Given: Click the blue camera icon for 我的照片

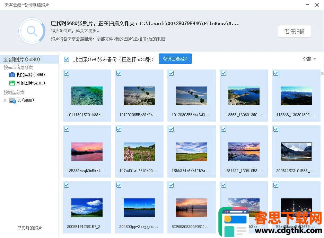Looking at the screenshot, I should tap(12, 75).
